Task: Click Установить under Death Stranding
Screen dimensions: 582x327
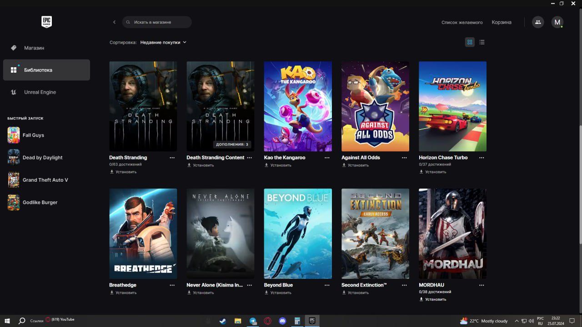Action: [x=123, y=172]
